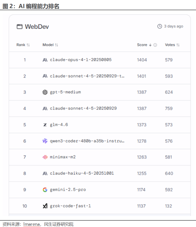Open model claude-sonnet-4-5-20250929-t…
Screen dimensions: 196x227
tap(87, 76)
